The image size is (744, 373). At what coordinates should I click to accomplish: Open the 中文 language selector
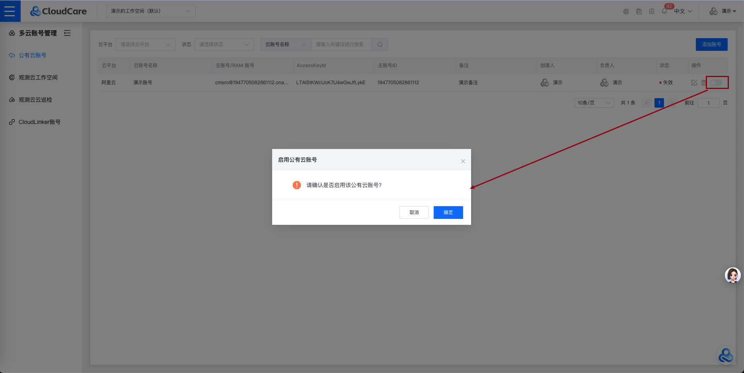point(683,12)
